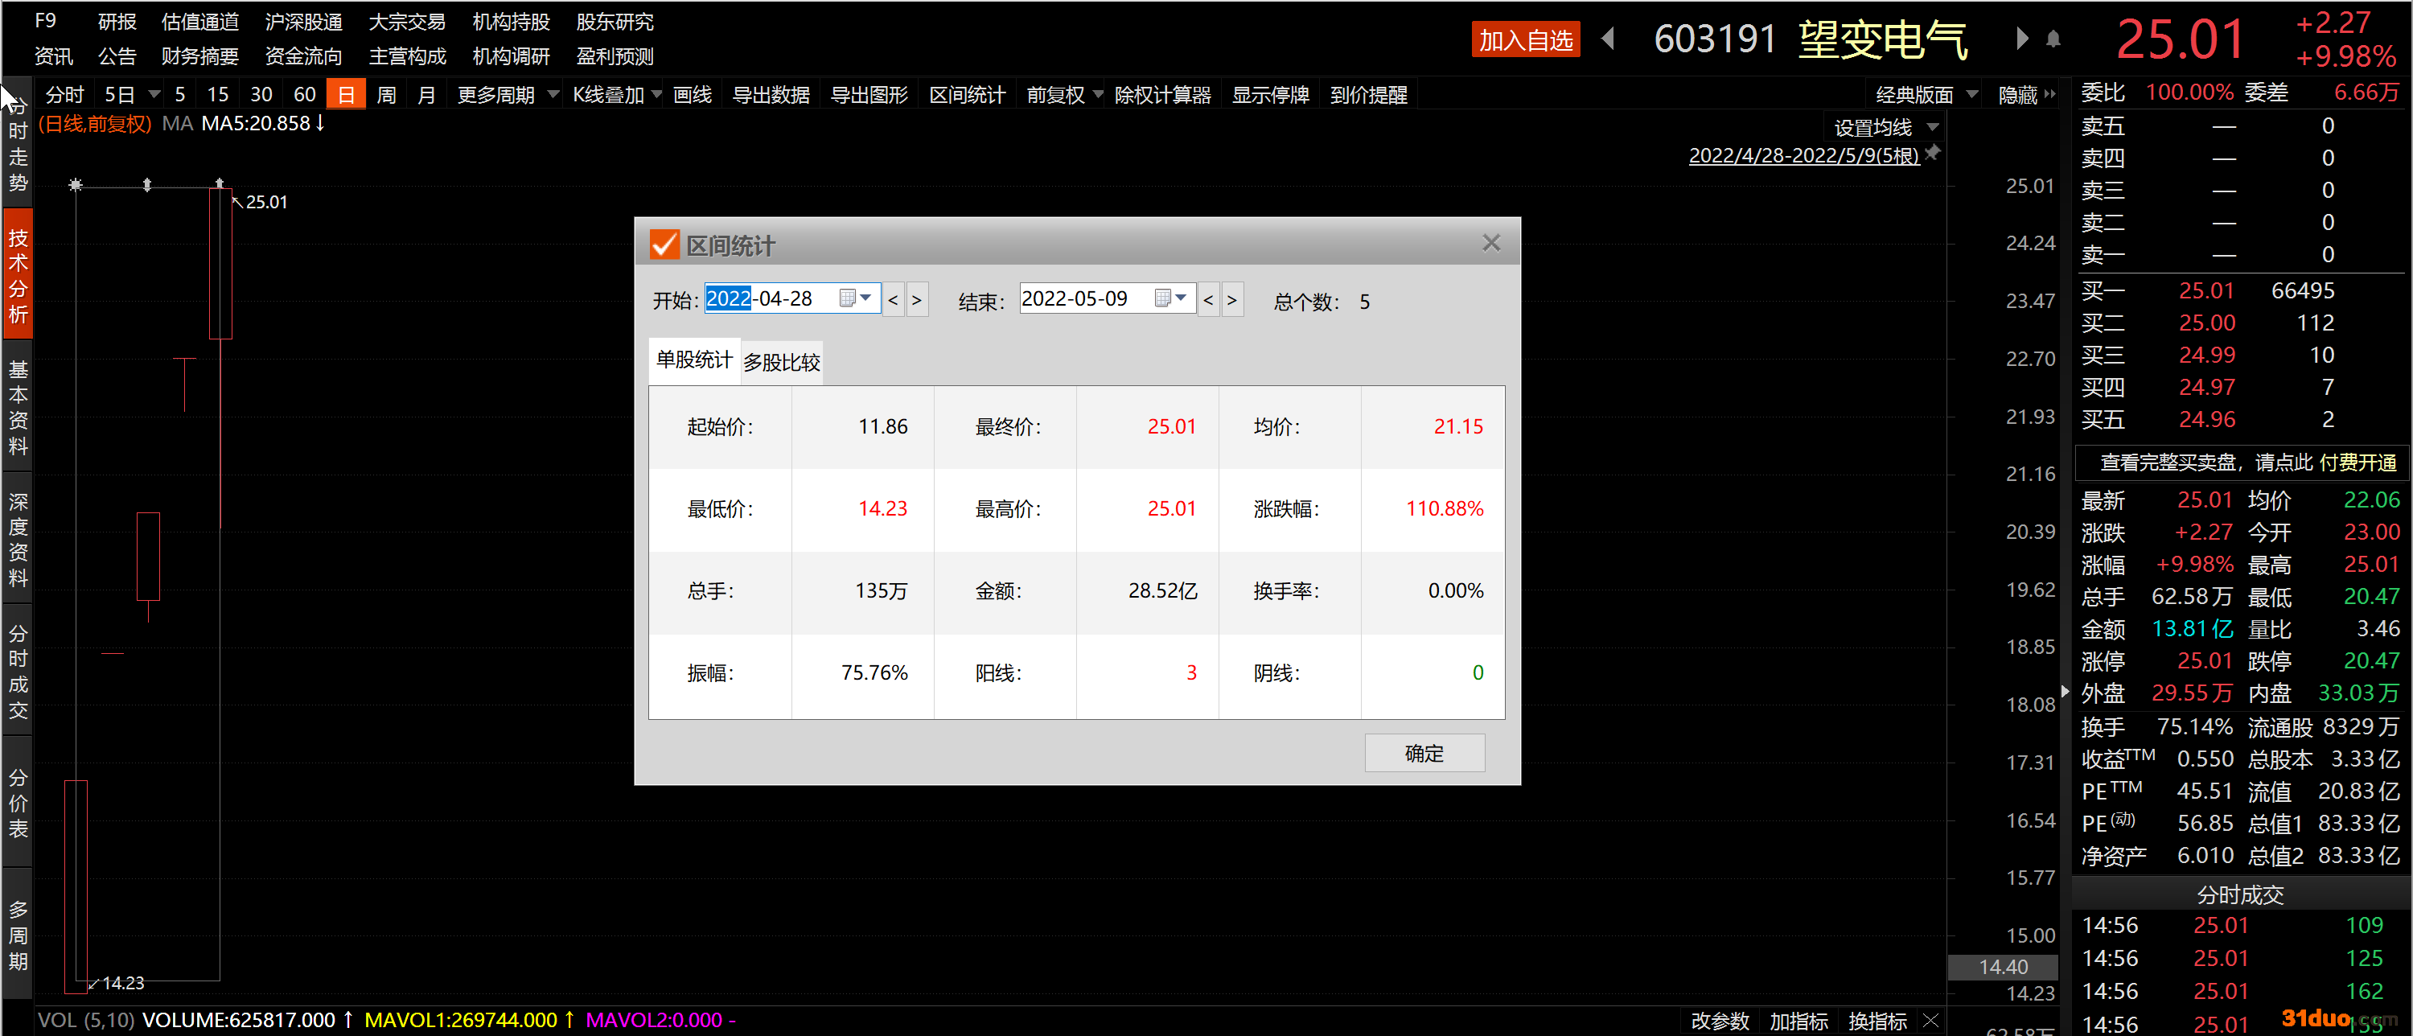The height and width of the screenshot is (1036, 2413).
Task: Step end date forward with > arrow
Action: tap(1231, 301)
